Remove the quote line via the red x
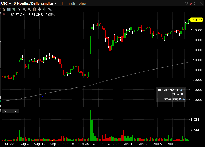Viewport: 205px width, 147px height. tap(4, 14)
